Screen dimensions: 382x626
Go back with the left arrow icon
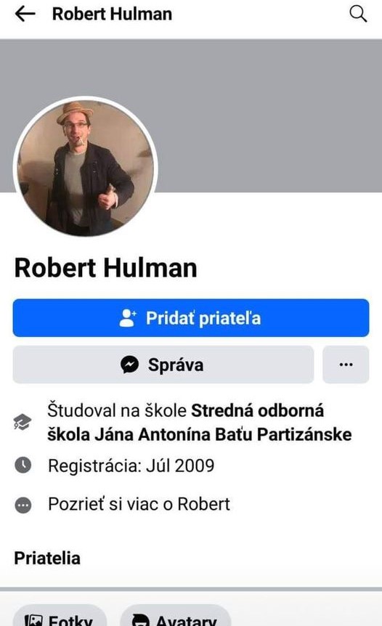[x=25, y=14]
